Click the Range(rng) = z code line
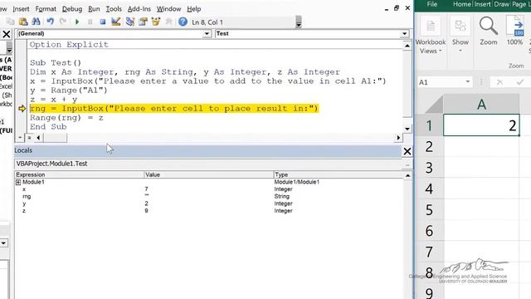Screen dimensions: 531x299 (66, 118)
